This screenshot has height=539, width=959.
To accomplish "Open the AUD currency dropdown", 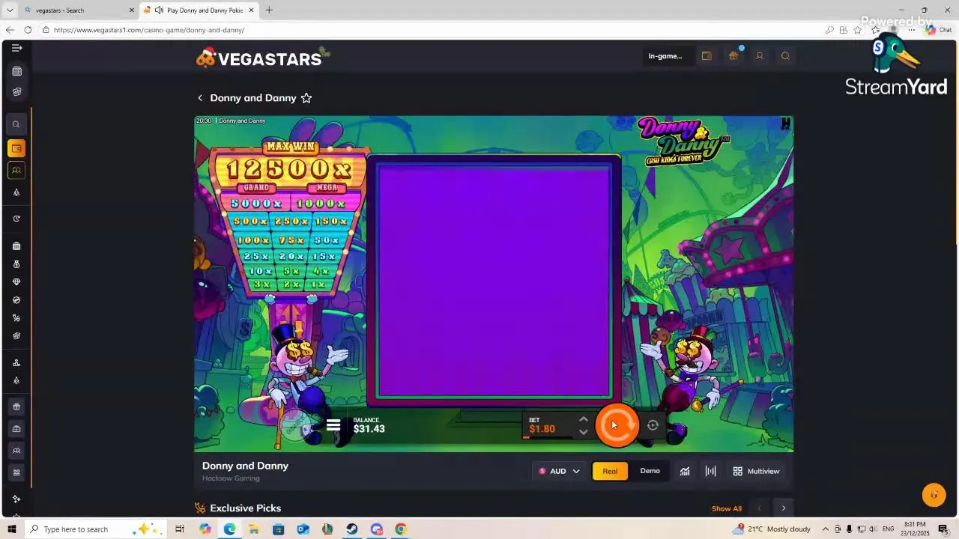I will [x=559, y=471].
